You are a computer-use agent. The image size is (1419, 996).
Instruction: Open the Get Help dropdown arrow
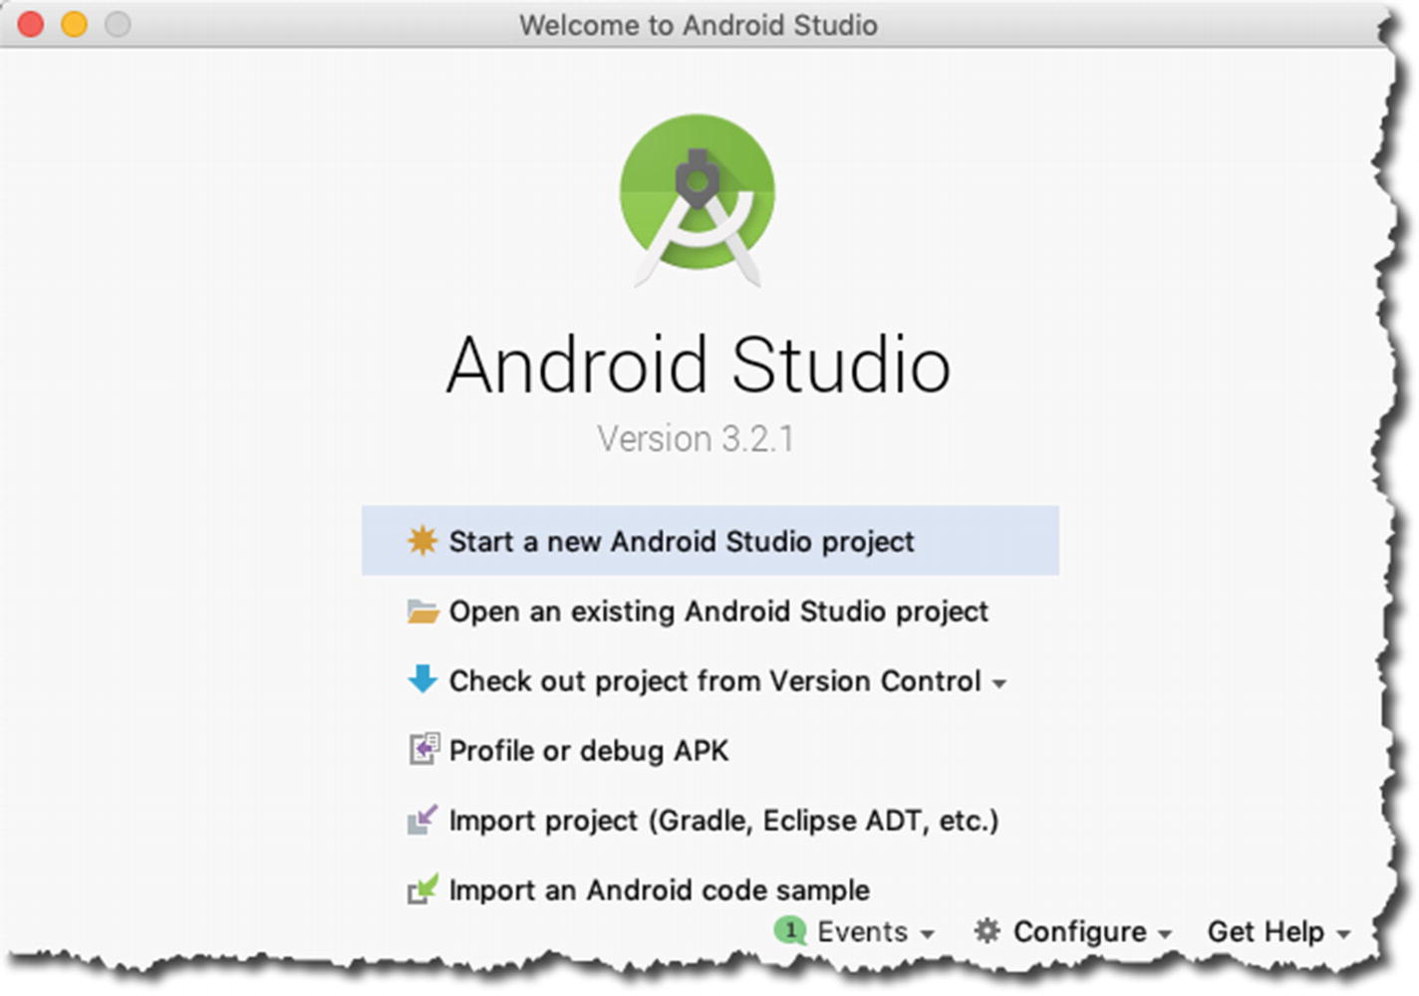1343,934
